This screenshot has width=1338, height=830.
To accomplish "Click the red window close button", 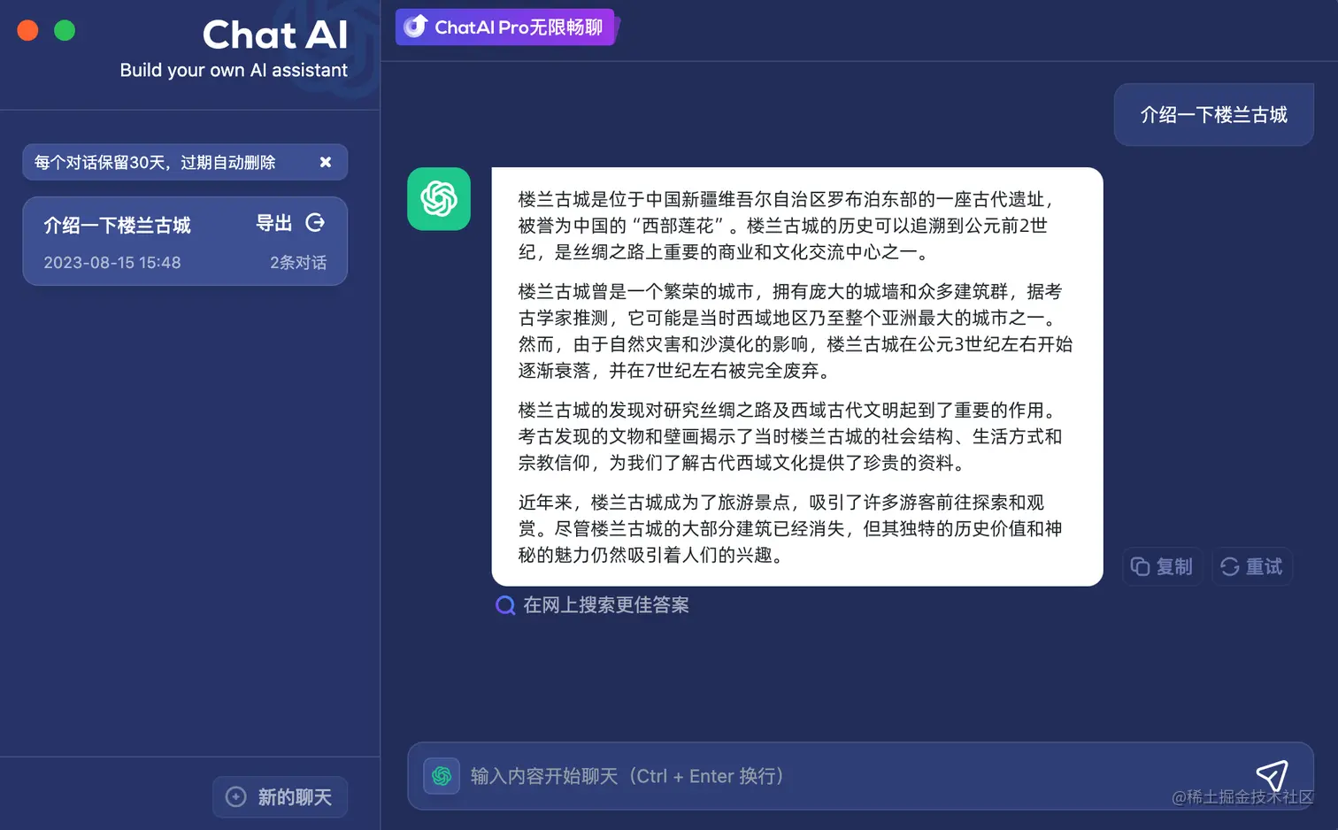I will tap(28, 30).
